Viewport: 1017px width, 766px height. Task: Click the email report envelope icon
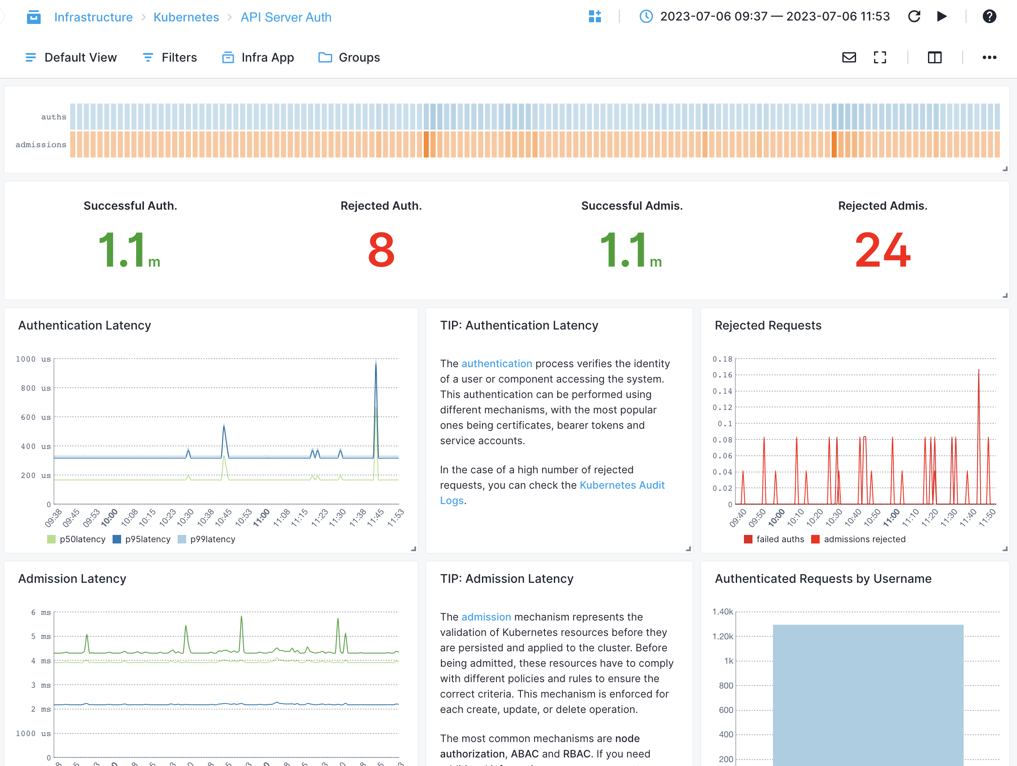(x=849, y=57)
